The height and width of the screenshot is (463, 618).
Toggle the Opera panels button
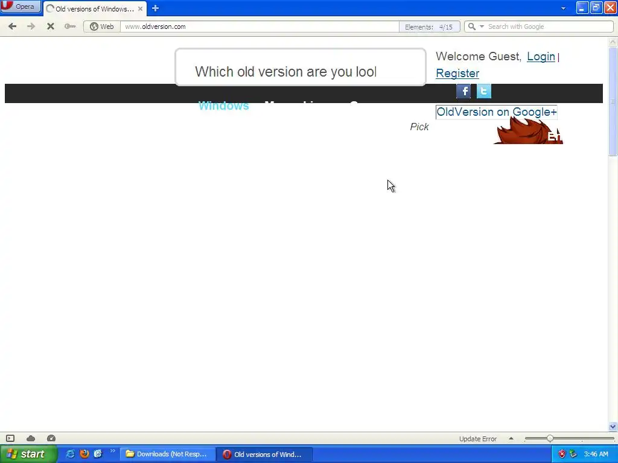10,438
